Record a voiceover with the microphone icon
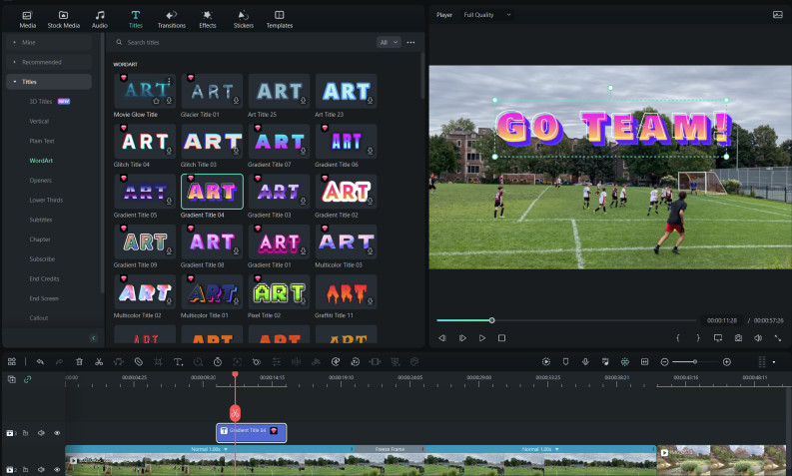 tap(585, 361)
